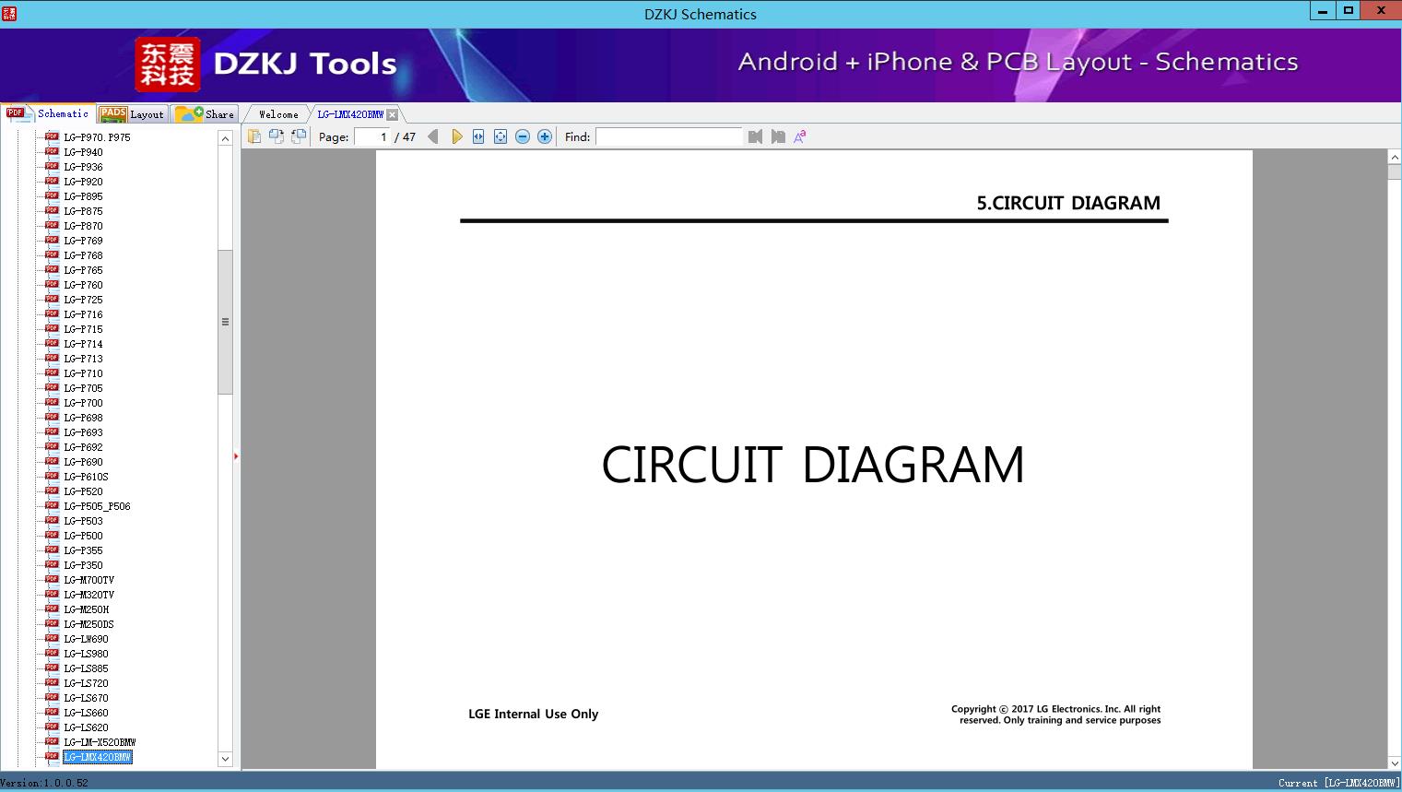Viewport: 1402px width, 792px height.
Task: Select the LG-LMX420BMW document tab
Action: [x=350, y=114]
